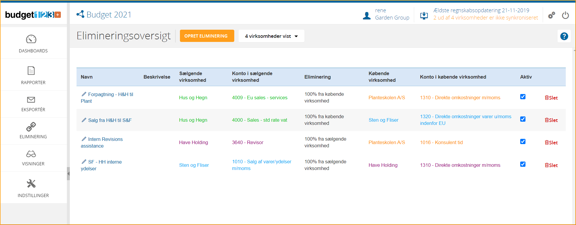Click the Eksportér envelope icon

pyautogui.click(x=31, y=100)
